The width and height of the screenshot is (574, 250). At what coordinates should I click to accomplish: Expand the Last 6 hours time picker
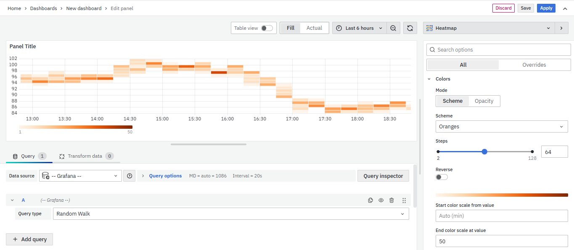pos(360,28)
